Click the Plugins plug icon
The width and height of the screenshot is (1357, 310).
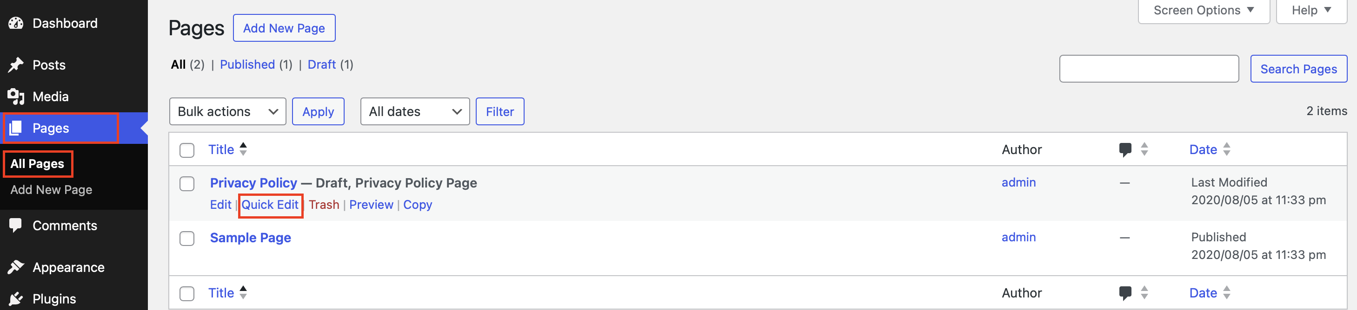click(x=16, y=298)
